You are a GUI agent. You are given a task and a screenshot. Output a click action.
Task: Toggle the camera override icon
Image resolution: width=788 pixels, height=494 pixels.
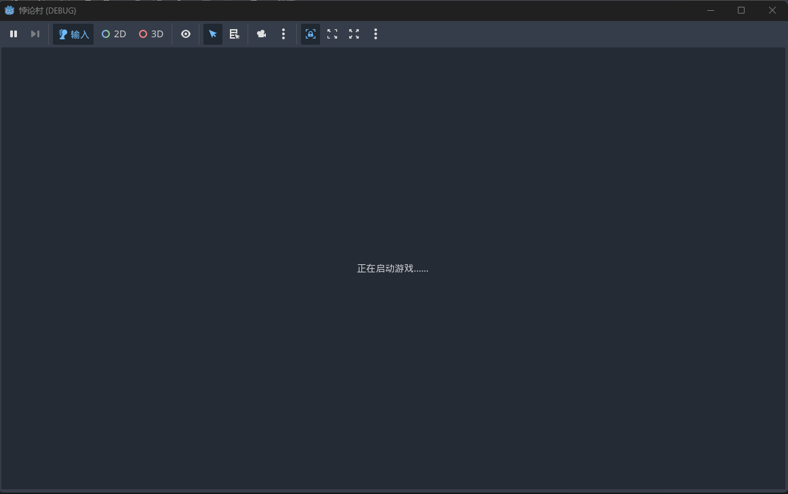tap(262, 34)
